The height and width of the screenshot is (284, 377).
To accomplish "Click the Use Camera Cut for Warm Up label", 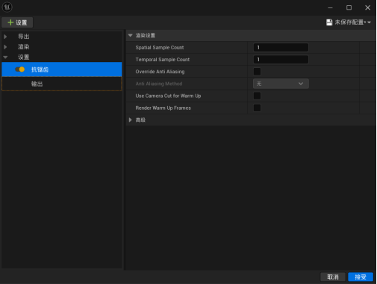I will click(168, 96).
